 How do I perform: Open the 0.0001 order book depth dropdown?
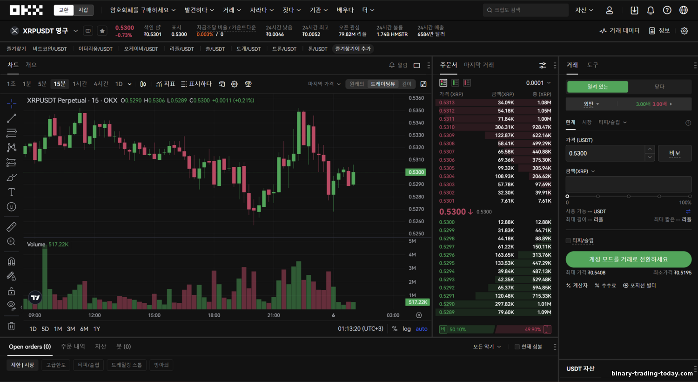[x=538, y=83]
